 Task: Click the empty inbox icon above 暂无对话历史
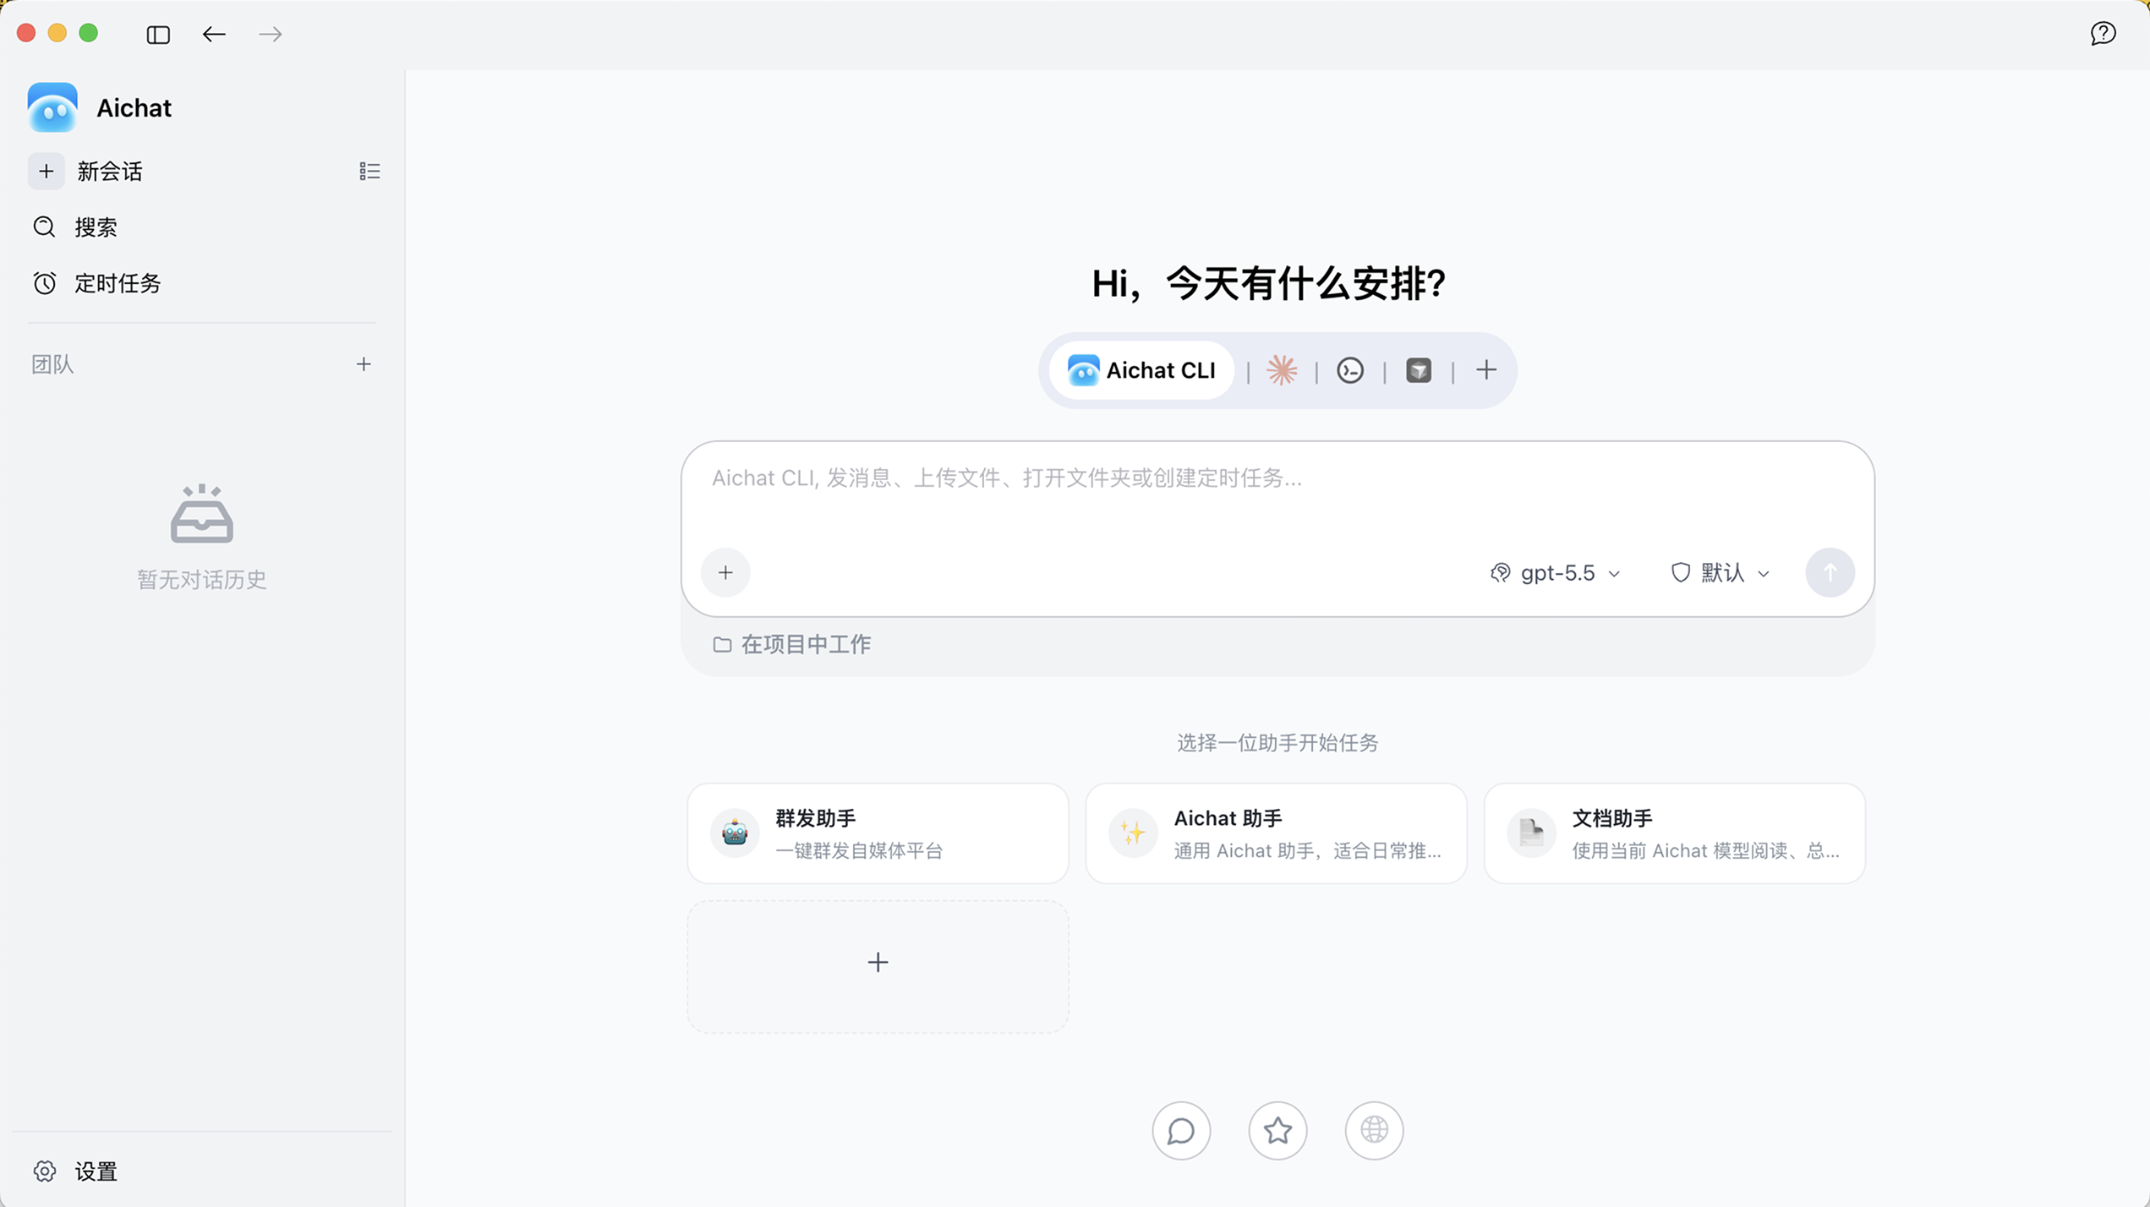tap(201, 514)
